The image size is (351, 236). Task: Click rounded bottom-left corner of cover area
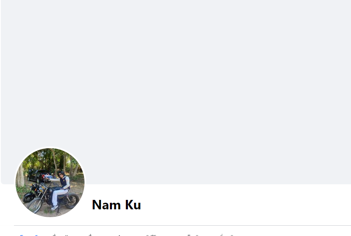[x=3, y=182]
